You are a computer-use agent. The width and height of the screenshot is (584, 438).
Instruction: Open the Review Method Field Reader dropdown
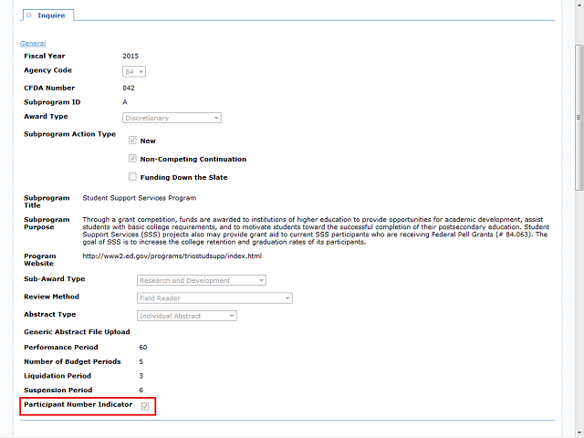pos(215,298)
